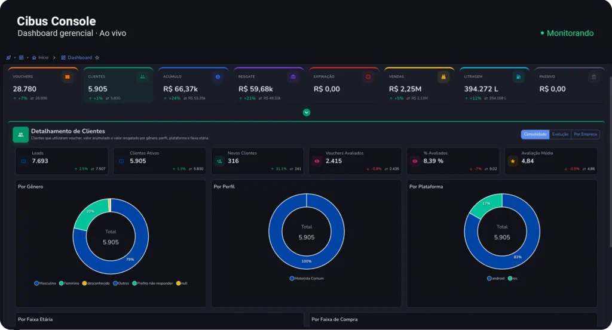Click the rocket icon in the breadcrumb

click(x=9, y=58)
